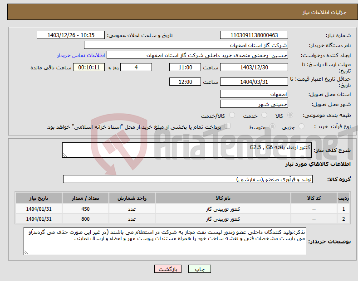
Task: Click the print button (چاپ)
Action: tap(200, 269)
